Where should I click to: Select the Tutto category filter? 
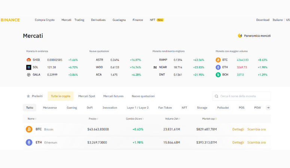pyautogui.click(x=30, y=108)
